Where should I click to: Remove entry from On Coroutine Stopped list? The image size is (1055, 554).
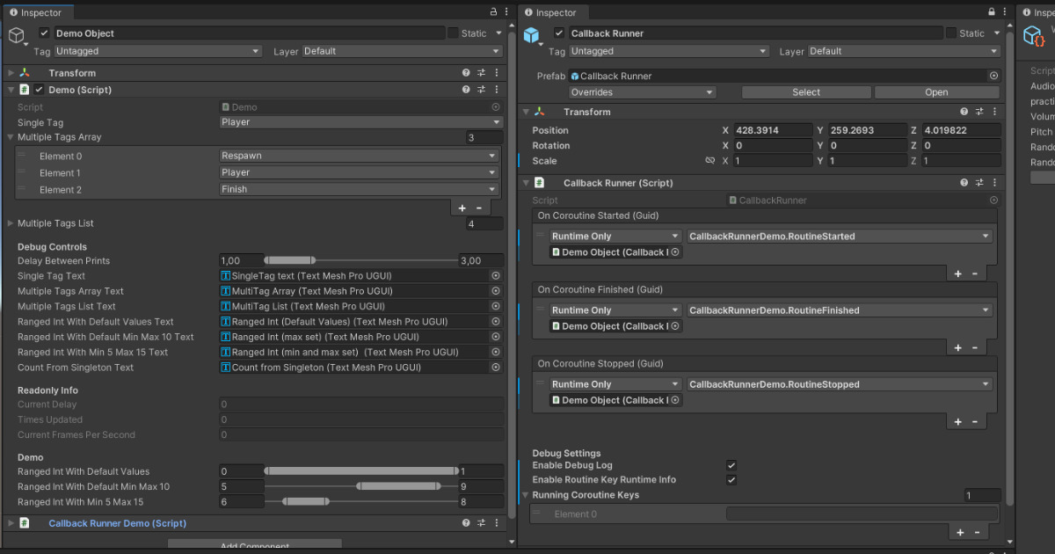(x=975, y=422)
